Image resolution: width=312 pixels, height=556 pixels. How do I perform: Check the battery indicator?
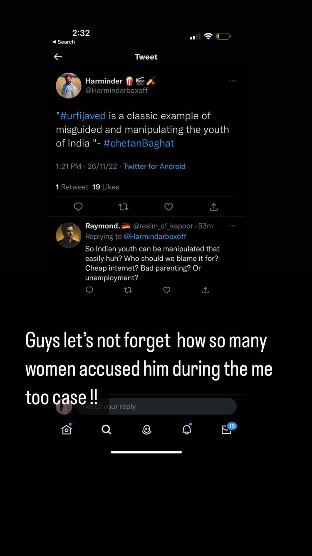pyautogui.click(x=223, y=36)
